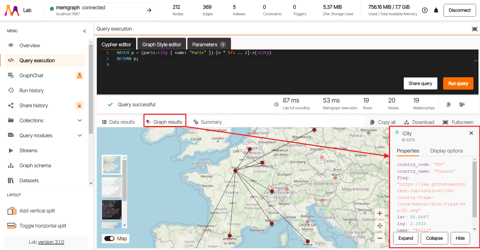The width and height of the screenshot is (480, 250).
Task: Open the Summary tab
Action: point(207,122)
